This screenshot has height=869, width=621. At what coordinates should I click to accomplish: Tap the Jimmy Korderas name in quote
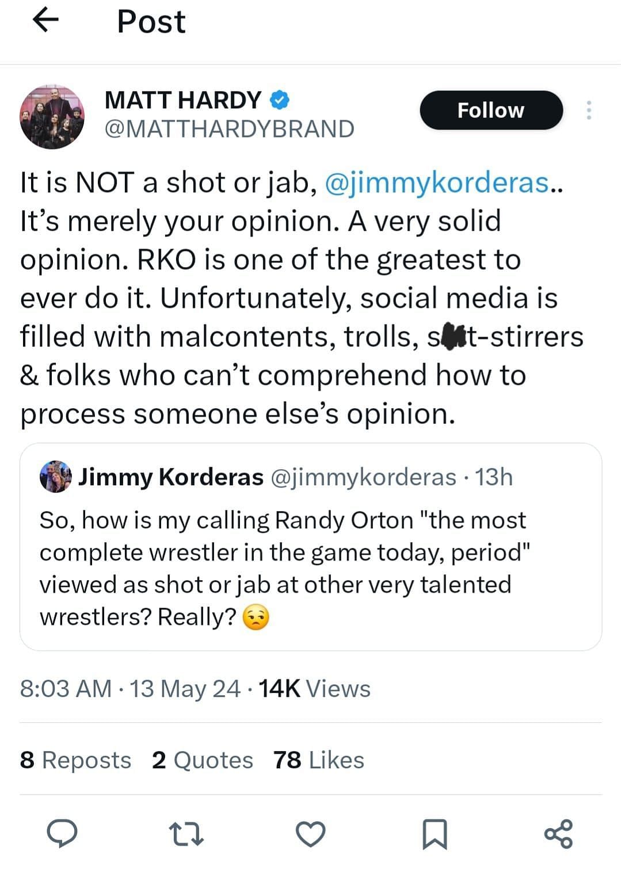pos(170,477)
